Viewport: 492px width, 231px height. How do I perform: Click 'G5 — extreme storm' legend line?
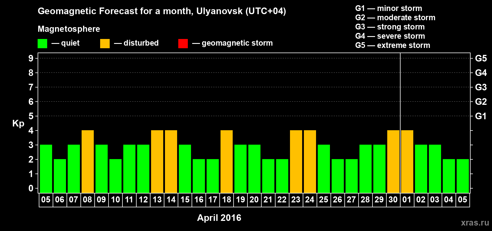click(393, 45)
